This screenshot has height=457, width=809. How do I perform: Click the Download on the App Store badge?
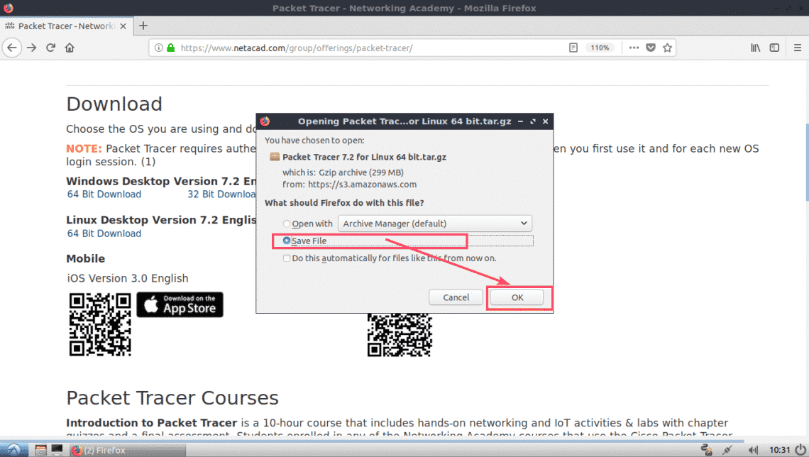coord(180,305)
